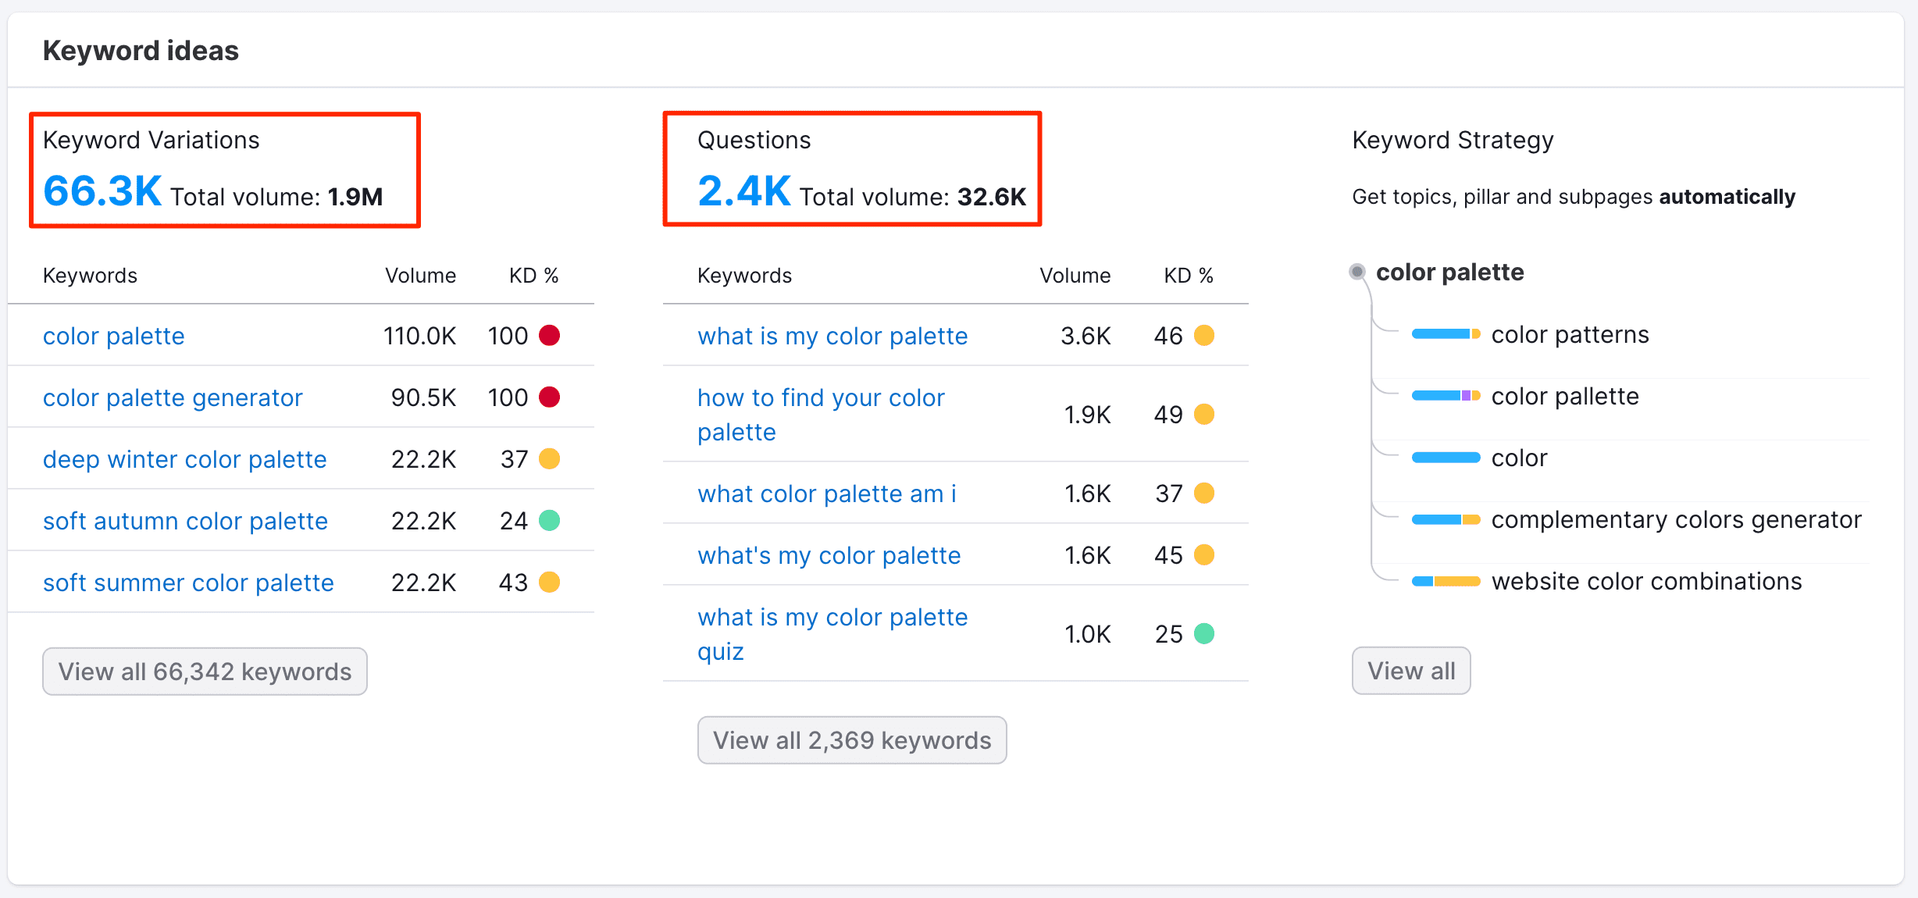Click the 'Questions' heading
The image size is (1918, 898).
[x=754, y=140]
